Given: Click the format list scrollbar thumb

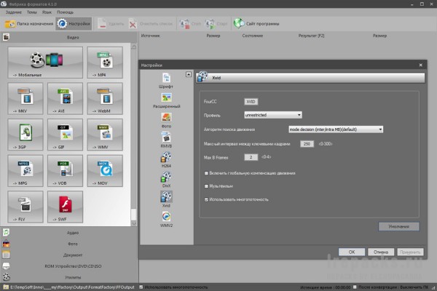Looking at the screenshot, I should [x=134, y=215].
